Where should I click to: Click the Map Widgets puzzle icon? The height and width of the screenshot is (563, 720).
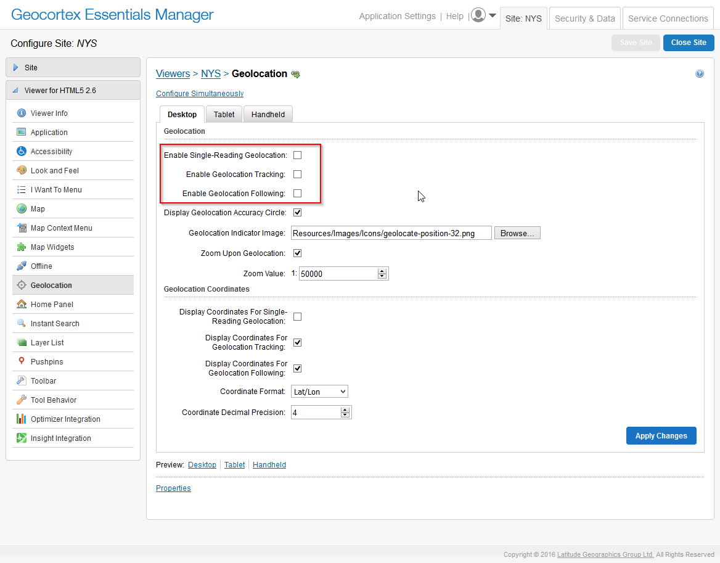(21, 247)
